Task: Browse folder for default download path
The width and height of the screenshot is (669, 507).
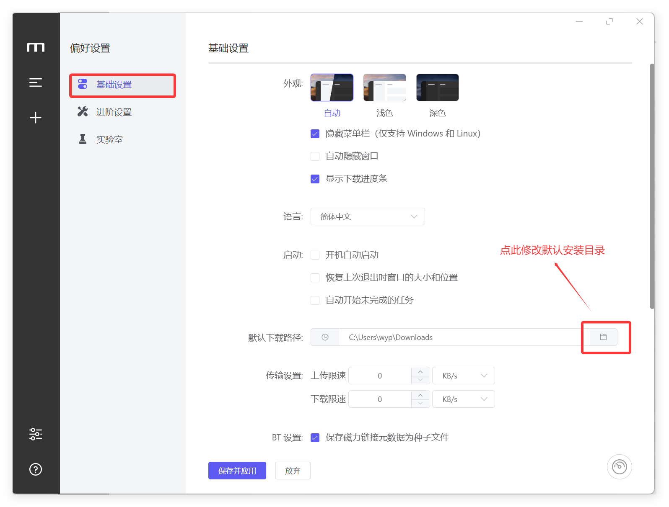Action: coord(603,337)
